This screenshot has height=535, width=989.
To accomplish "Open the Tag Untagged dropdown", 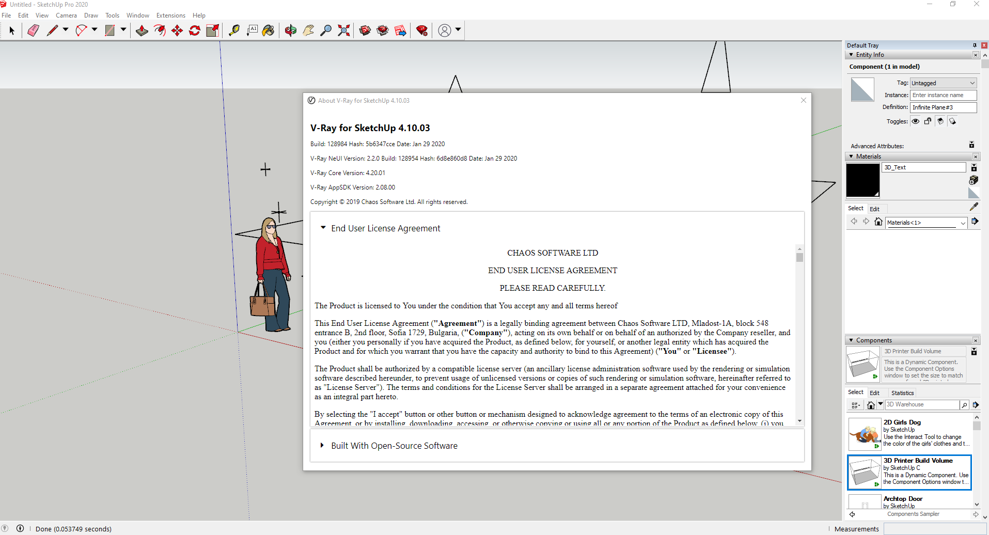I will point(944,83).
